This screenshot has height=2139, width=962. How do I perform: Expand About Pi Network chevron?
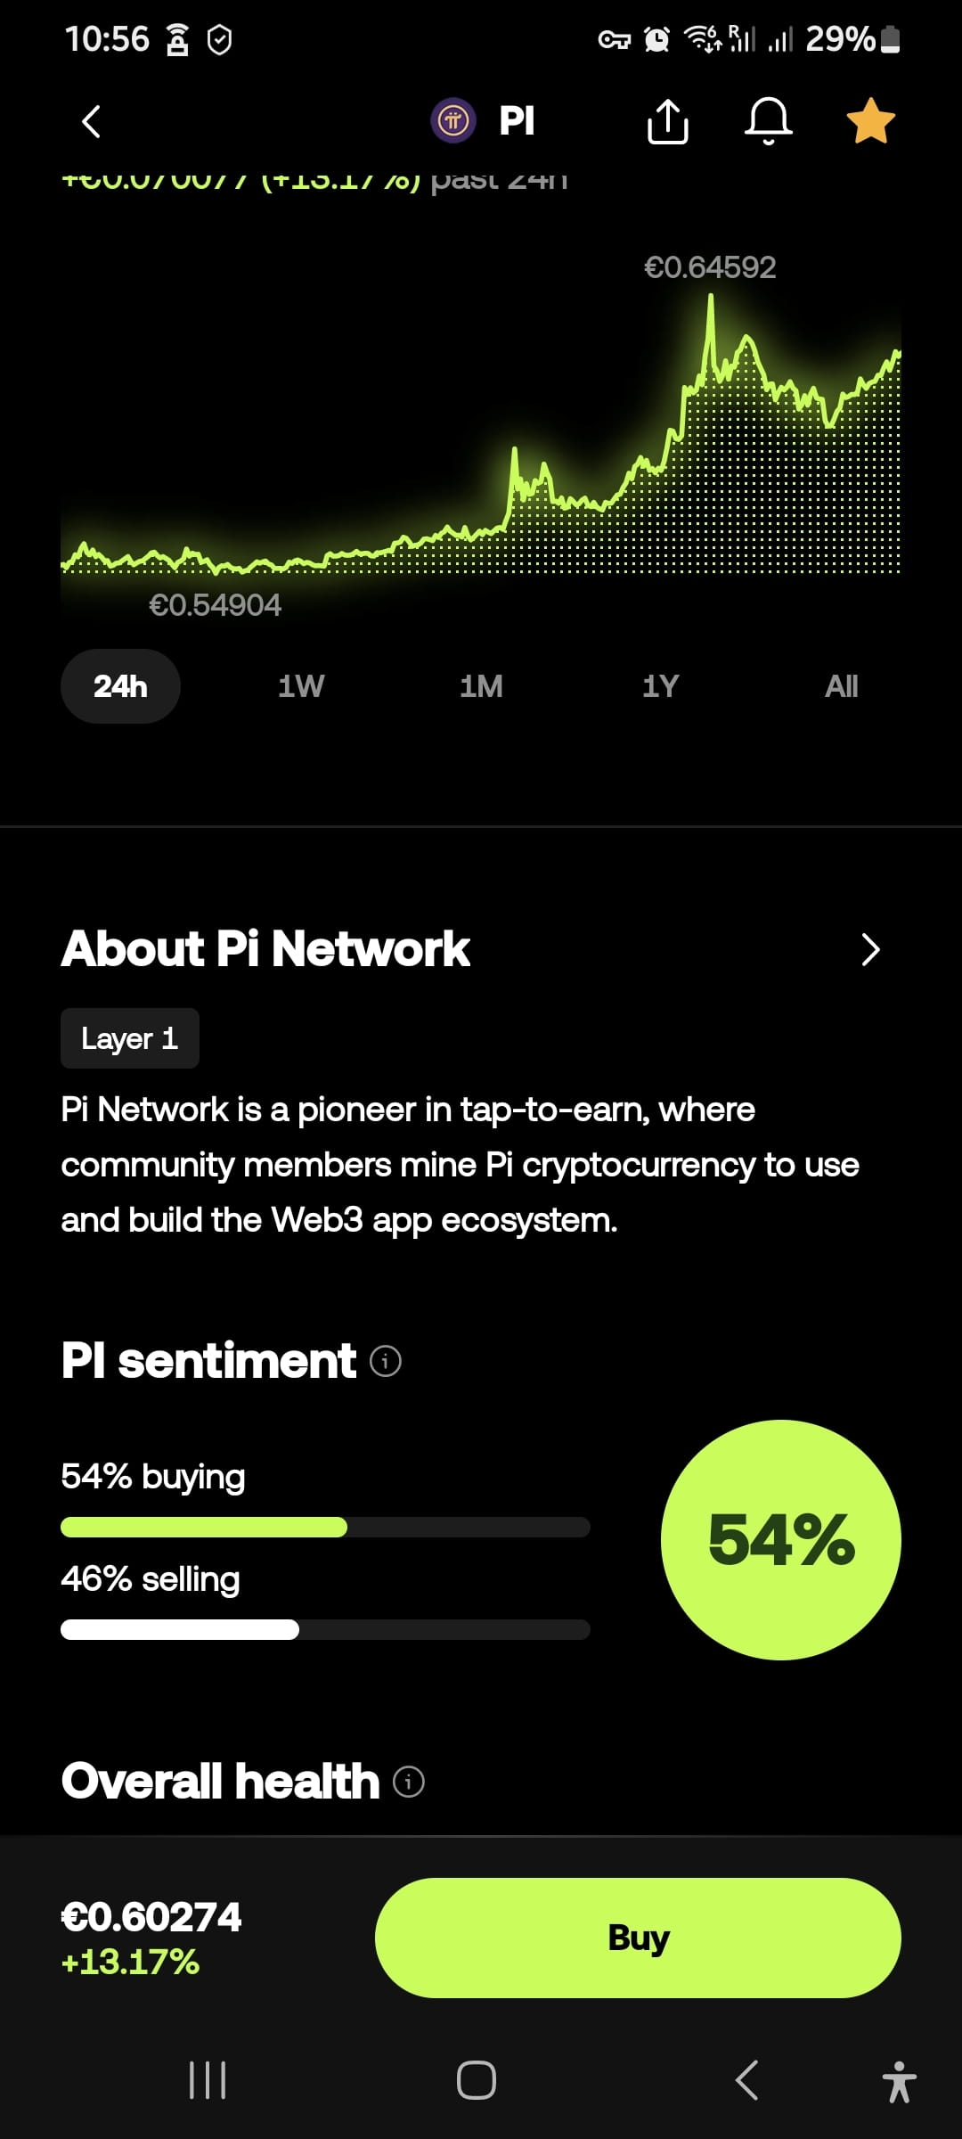[870, 949]
